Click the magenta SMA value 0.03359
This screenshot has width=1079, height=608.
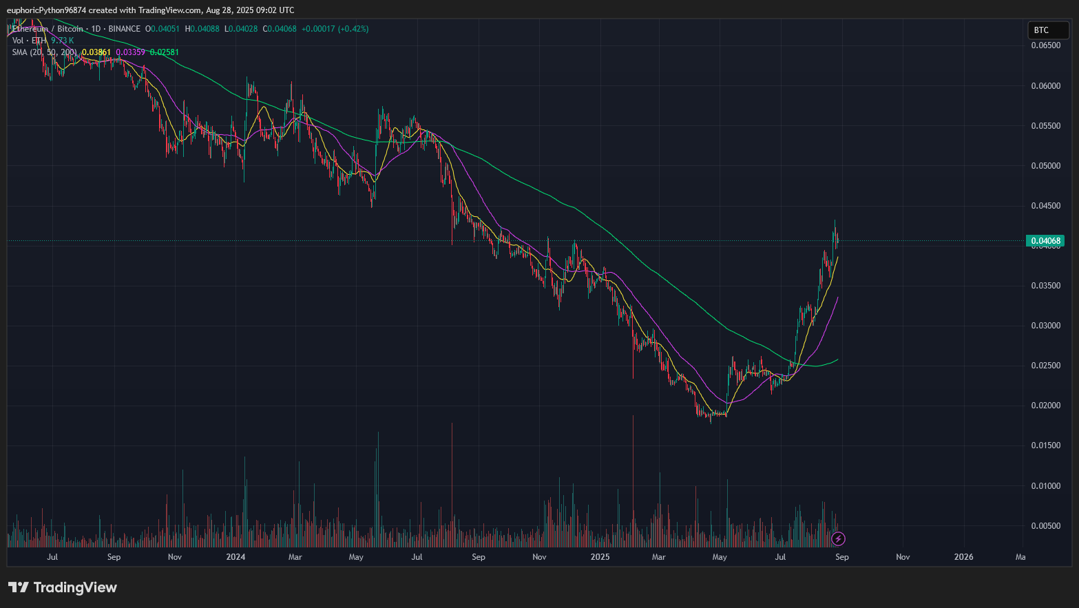(x=130, y=52)
